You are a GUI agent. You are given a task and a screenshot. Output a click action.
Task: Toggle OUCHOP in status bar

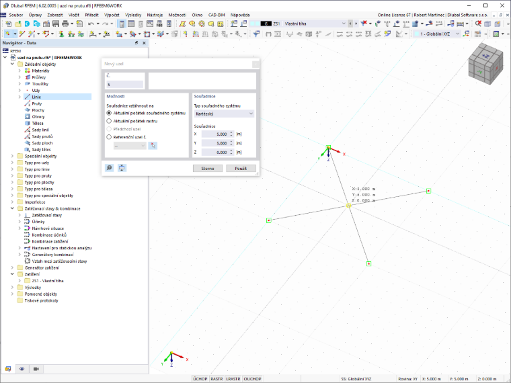pyautogui.click(x=252, y=379)
